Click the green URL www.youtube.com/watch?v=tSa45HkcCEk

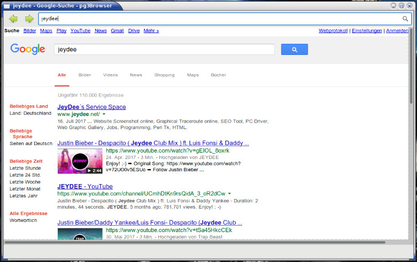pos(169,230)
